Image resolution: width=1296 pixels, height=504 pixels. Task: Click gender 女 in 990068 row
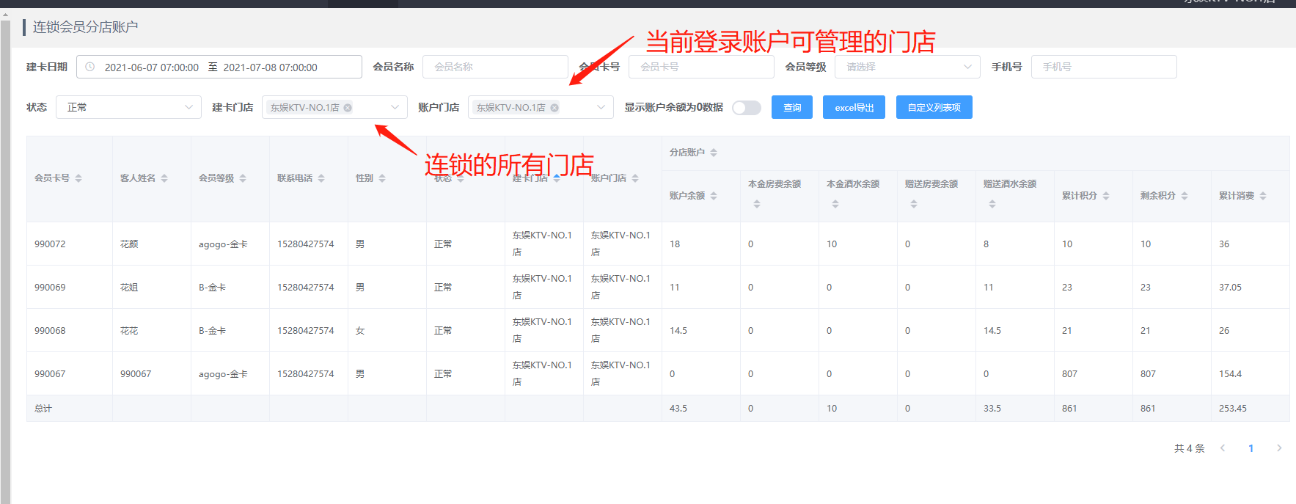click(360, 331)
